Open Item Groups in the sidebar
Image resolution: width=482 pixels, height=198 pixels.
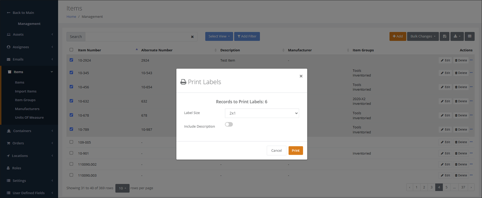25,100
